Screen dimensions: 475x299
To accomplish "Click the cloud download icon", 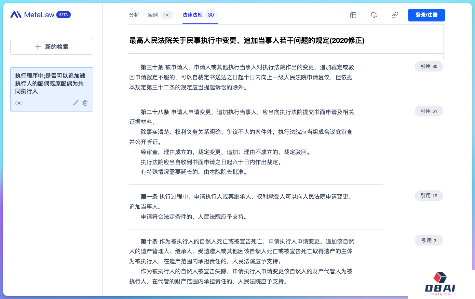I will pos(374,15).
